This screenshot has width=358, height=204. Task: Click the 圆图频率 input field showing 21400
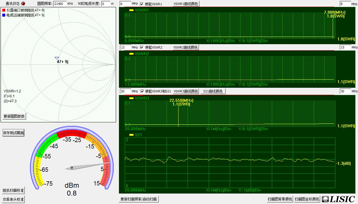coord(60,4)
